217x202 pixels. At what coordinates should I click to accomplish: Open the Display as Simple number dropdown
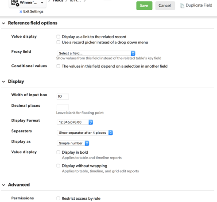pos(73,143)
